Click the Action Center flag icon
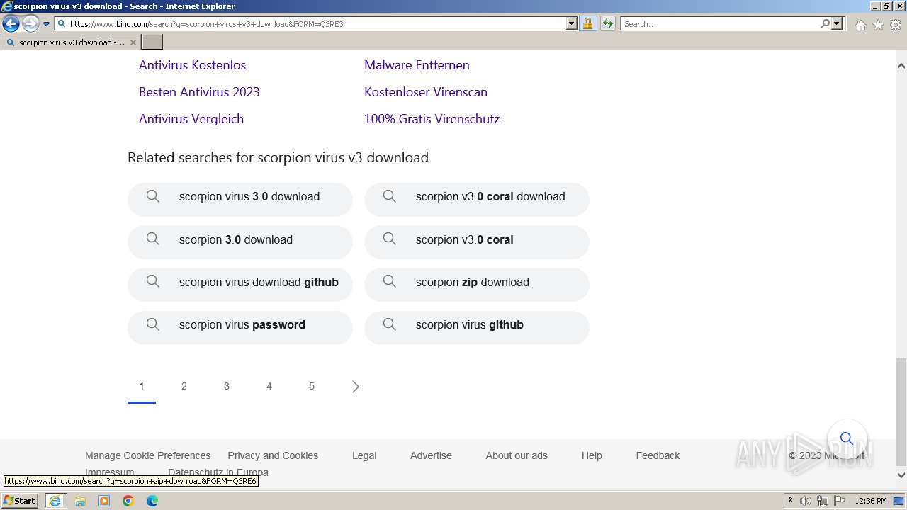The height and width of the screenshot is (510, 907). [x=840, y=501]
